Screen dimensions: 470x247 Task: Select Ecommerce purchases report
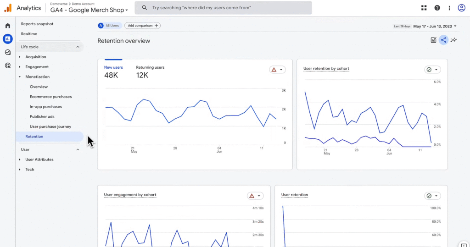pos(50,97)
